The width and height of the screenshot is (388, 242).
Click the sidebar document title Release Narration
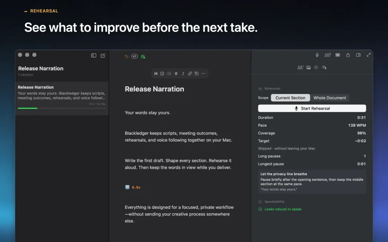tap(41, 69)
